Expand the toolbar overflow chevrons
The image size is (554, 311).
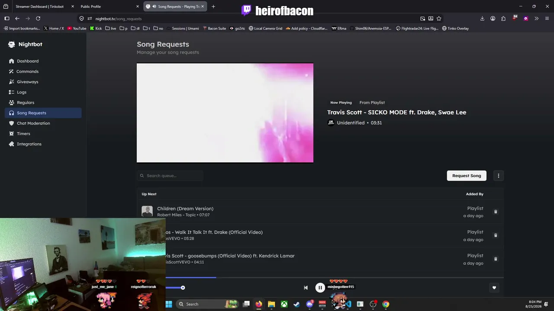[537, 19]
